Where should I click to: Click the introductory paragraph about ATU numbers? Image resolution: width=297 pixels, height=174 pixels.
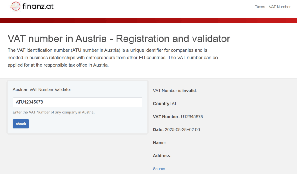(113, 57)
